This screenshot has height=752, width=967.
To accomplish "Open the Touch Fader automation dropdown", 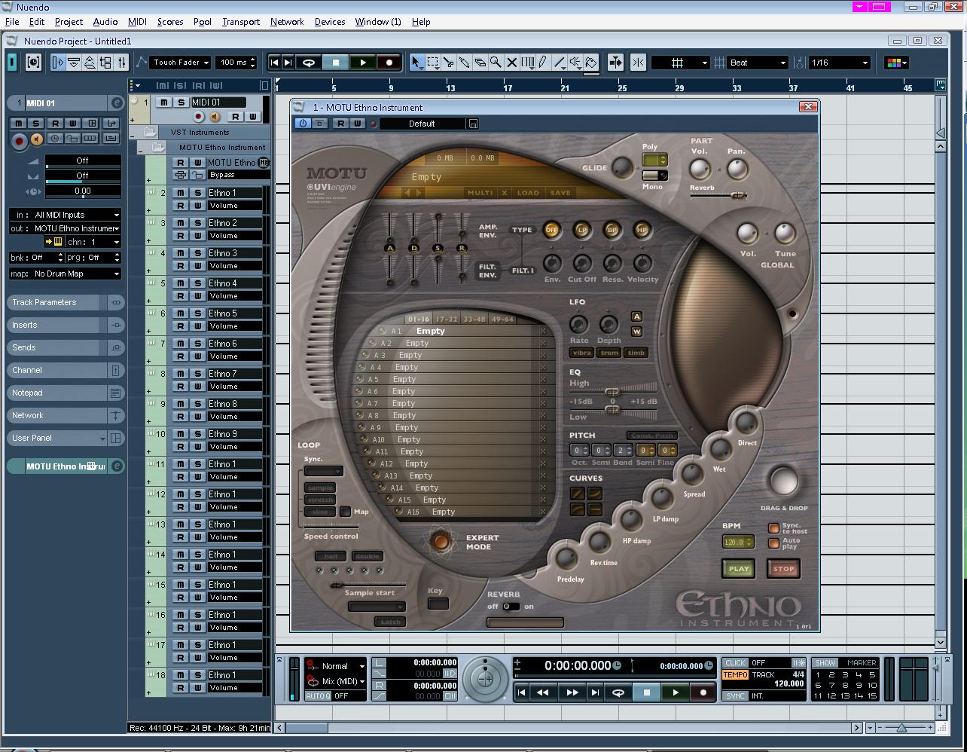I will click(x=179, y=63).
